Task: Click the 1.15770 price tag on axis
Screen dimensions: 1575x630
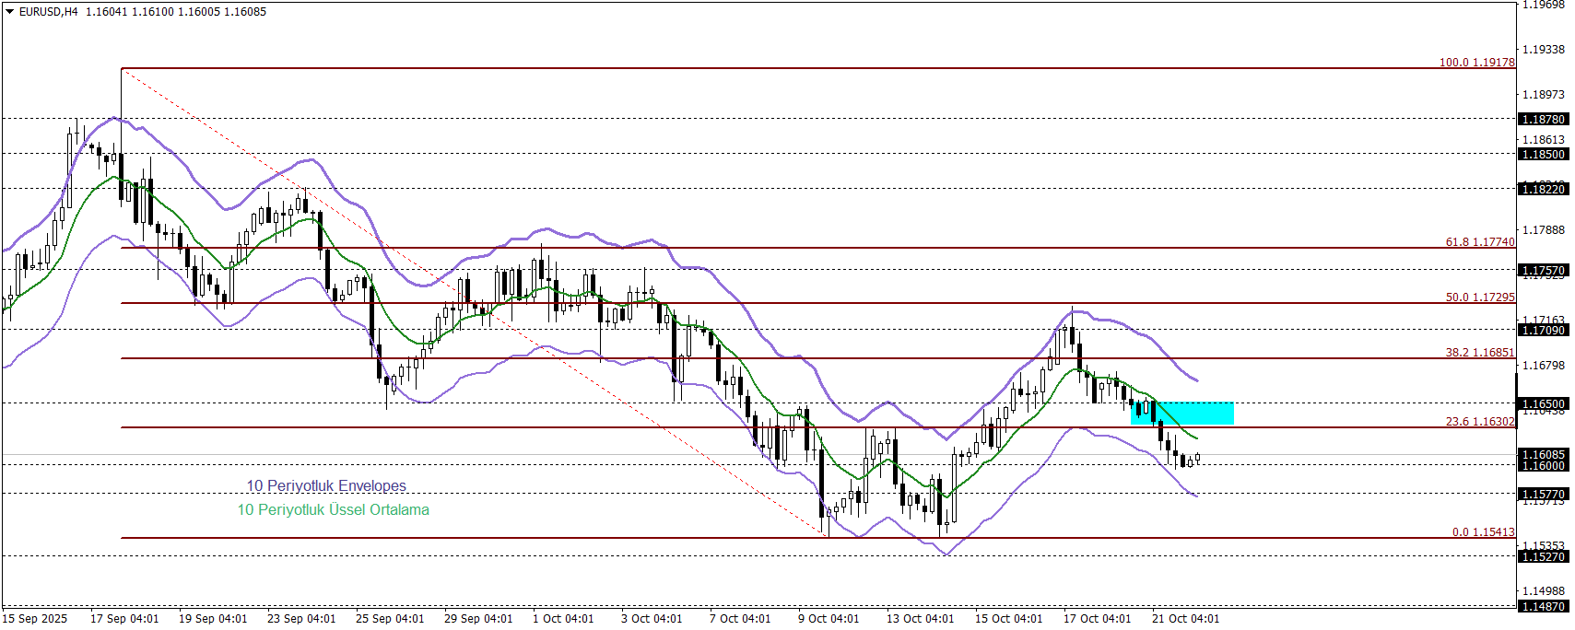Action: click(x=1543, y=495)
